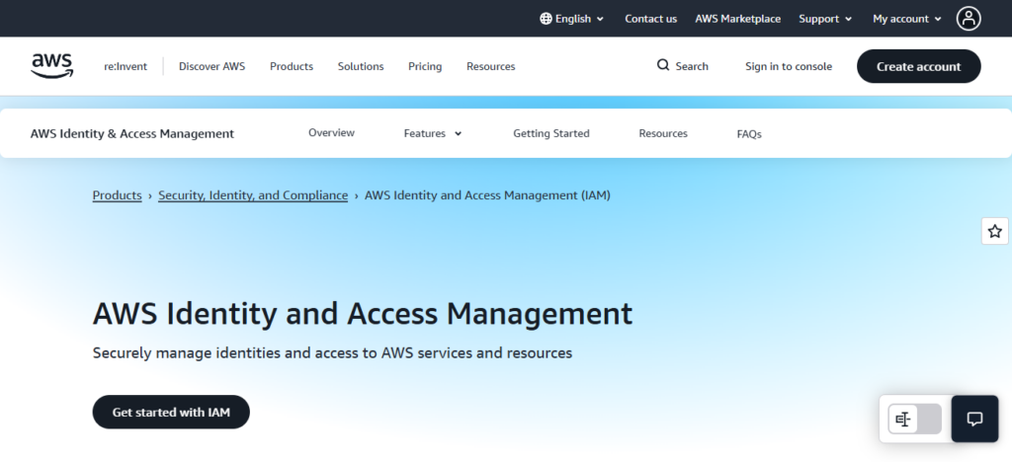Open the AWS Marketplace link

pos(737,19)
